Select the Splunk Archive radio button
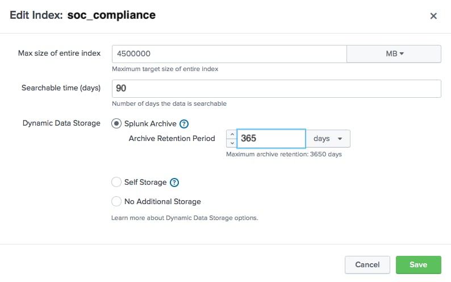The image size is (451, 282). coord(116,124)
